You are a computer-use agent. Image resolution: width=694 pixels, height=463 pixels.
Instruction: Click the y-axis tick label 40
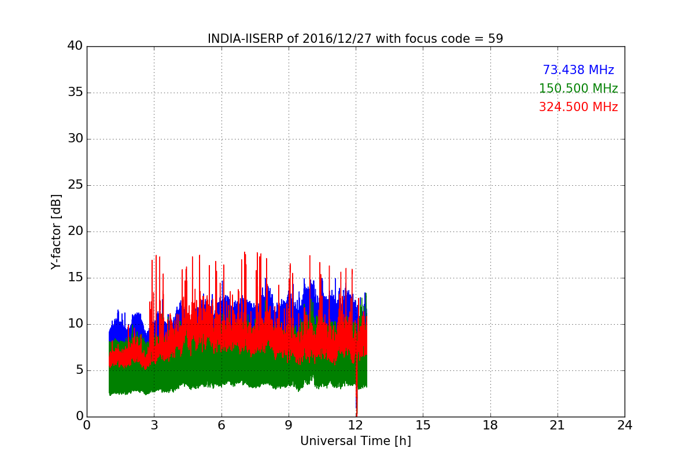point(75,46)
